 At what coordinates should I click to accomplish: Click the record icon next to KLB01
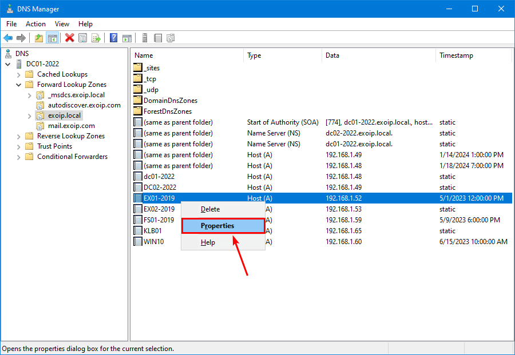click(138, 230)
